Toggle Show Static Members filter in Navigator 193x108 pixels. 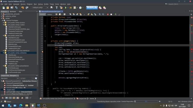10,98
